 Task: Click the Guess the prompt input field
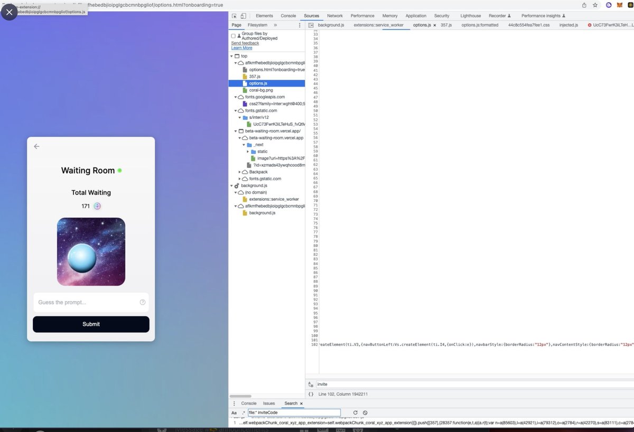pos(91,303)
